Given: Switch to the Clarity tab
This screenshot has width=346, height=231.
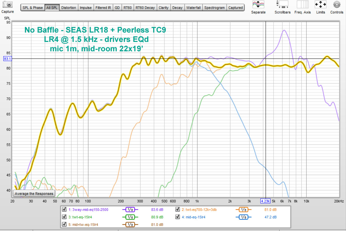Looking at the screenshot, I should pos(164,8).
